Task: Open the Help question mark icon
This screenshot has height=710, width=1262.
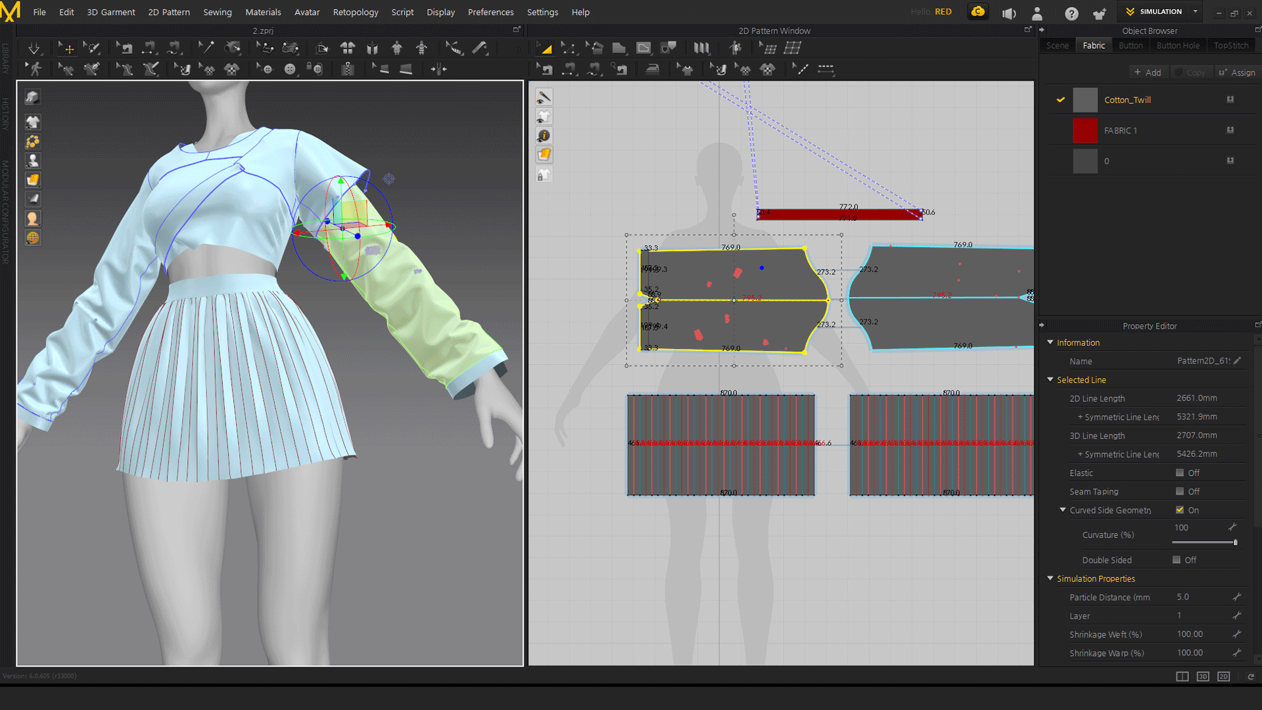Action: 1071,13
